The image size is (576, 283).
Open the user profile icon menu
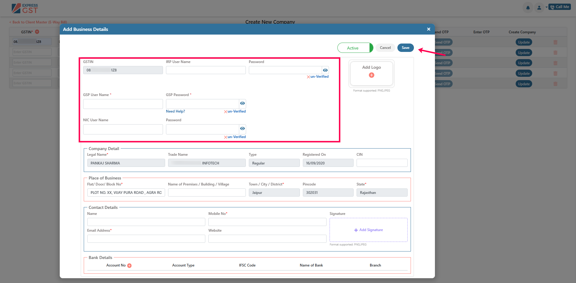pos(539,8)
